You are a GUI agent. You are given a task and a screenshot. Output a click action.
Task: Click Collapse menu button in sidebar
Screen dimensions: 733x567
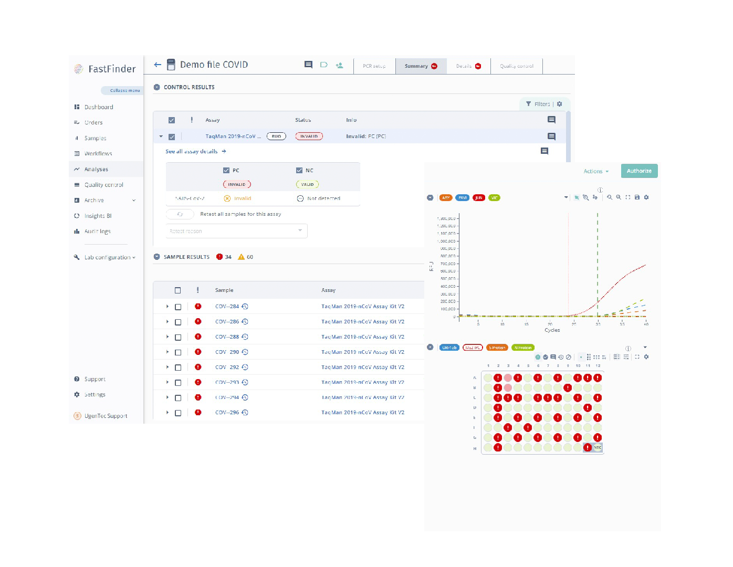click(122, 90)
